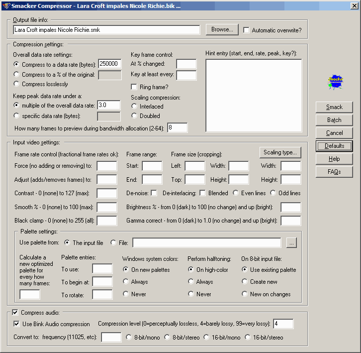Screen dimensions: 361x353
Task: Click the Frame range Start field
Action: (x=152, y=166)
